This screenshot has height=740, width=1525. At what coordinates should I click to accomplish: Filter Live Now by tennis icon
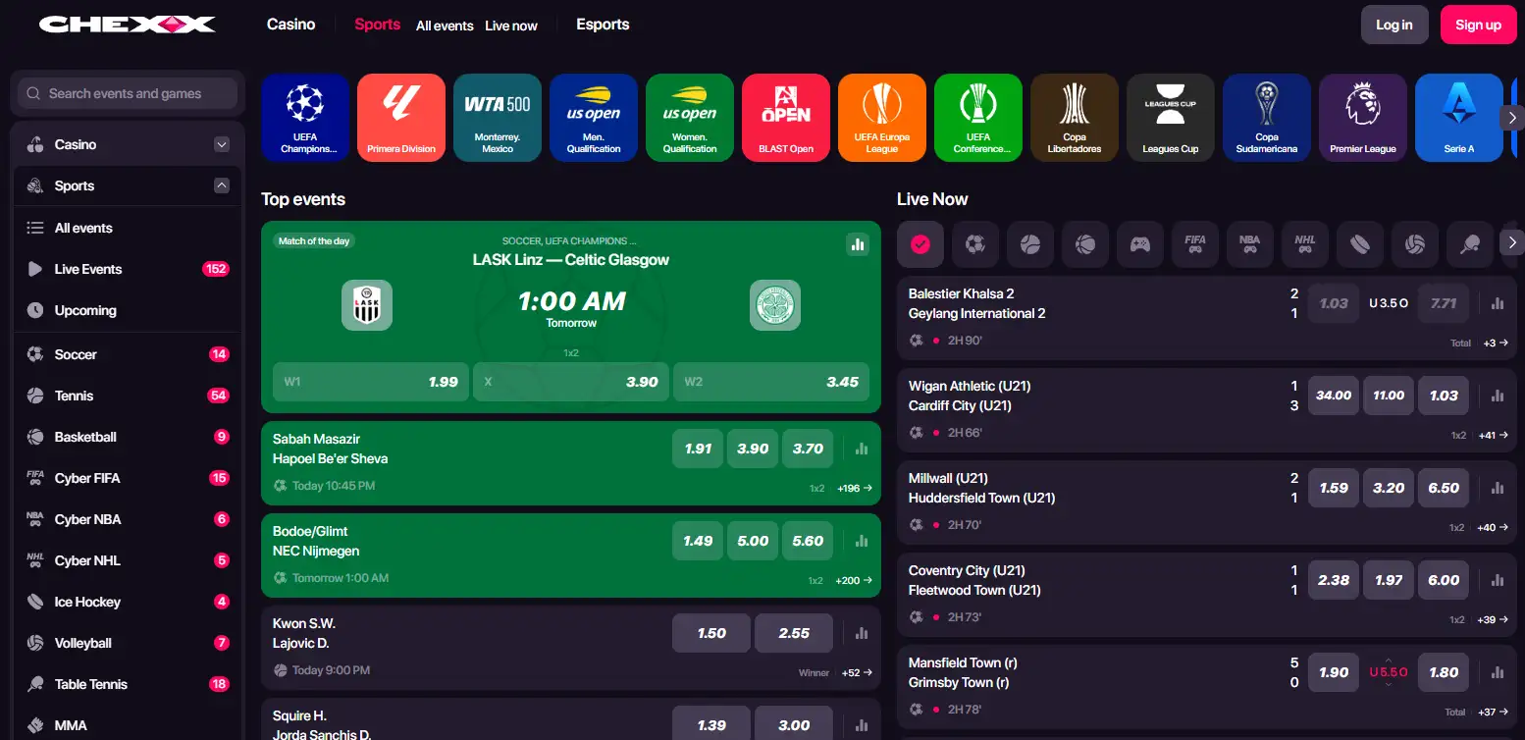pyautogui.click(x=1030, y=244)
